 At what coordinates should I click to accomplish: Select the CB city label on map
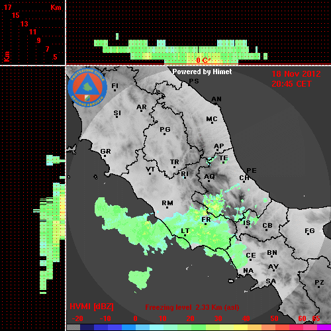tap(267, 226)
